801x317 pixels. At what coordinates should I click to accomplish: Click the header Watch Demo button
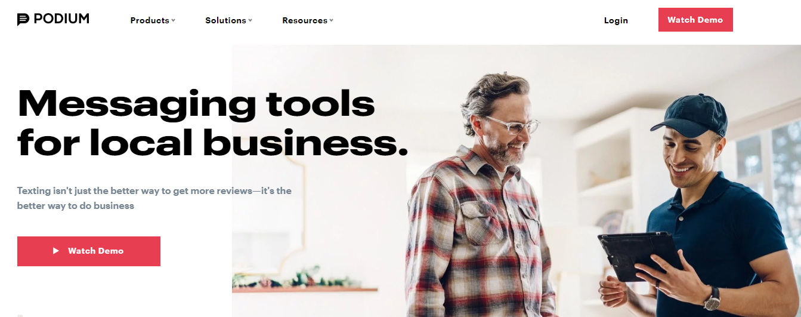tap(695, 20)
